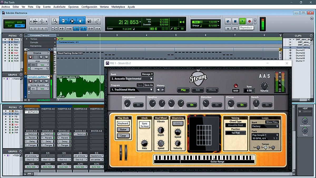Enable SLIP edit mode
The image size is (316, 178).
pos(9,26)
